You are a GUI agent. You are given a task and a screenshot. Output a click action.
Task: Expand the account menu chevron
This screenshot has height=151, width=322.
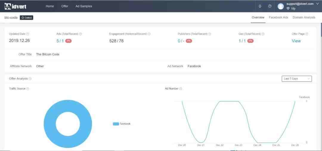tap(318, 4)
